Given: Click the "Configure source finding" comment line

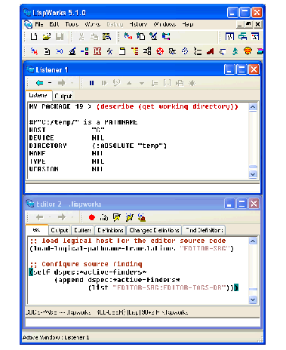Looking at the screenshot, I should tap(86, 264).
